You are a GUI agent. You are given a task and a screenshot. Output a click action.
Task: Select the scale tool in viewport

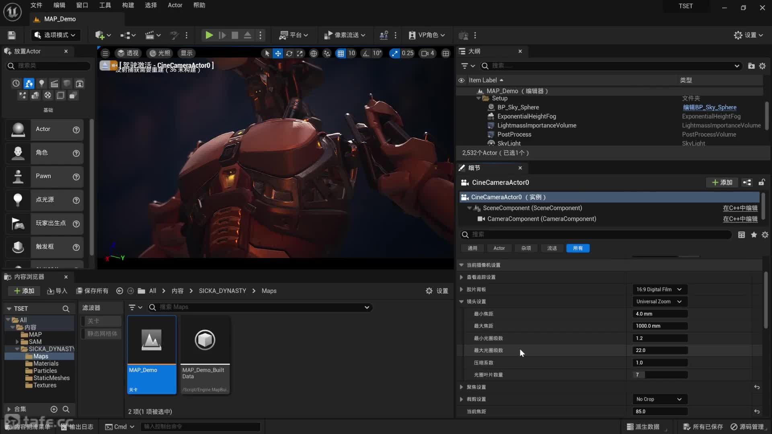tap(300, 53)
